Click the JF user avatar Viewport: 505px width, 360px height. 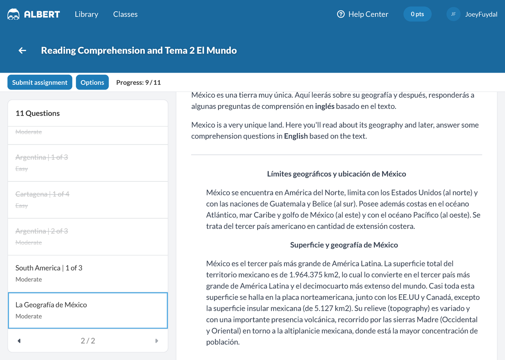coord(453,14)
